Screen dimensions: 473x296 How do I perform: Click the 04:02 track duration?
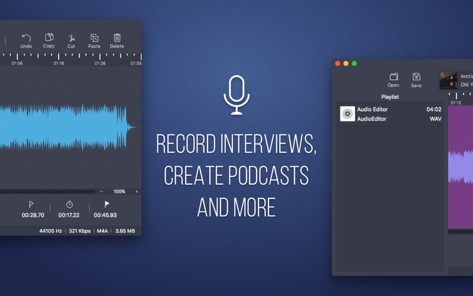434,110
